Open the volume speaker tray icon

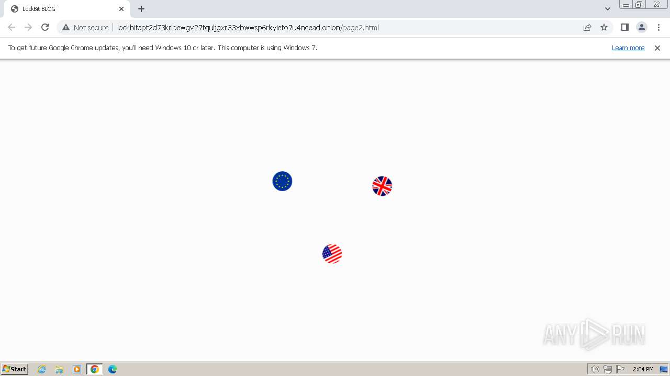595,369
